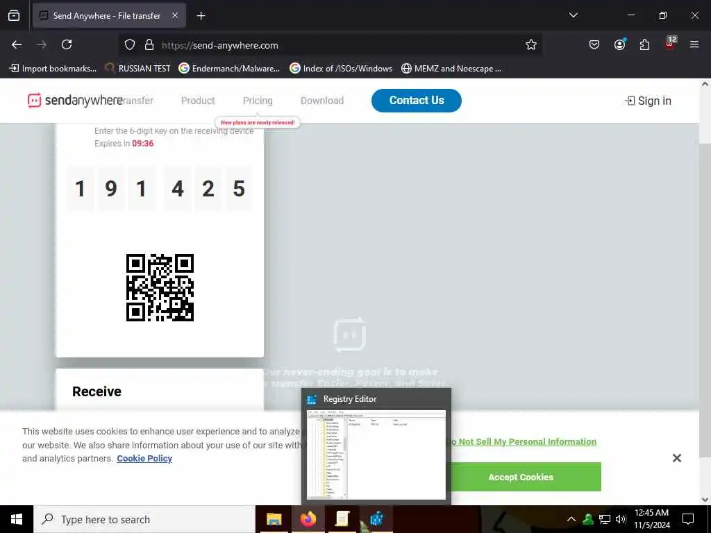Open Endermanch/Malware bookmark
This screenshot has width=711, height=533.
[229, 69]
